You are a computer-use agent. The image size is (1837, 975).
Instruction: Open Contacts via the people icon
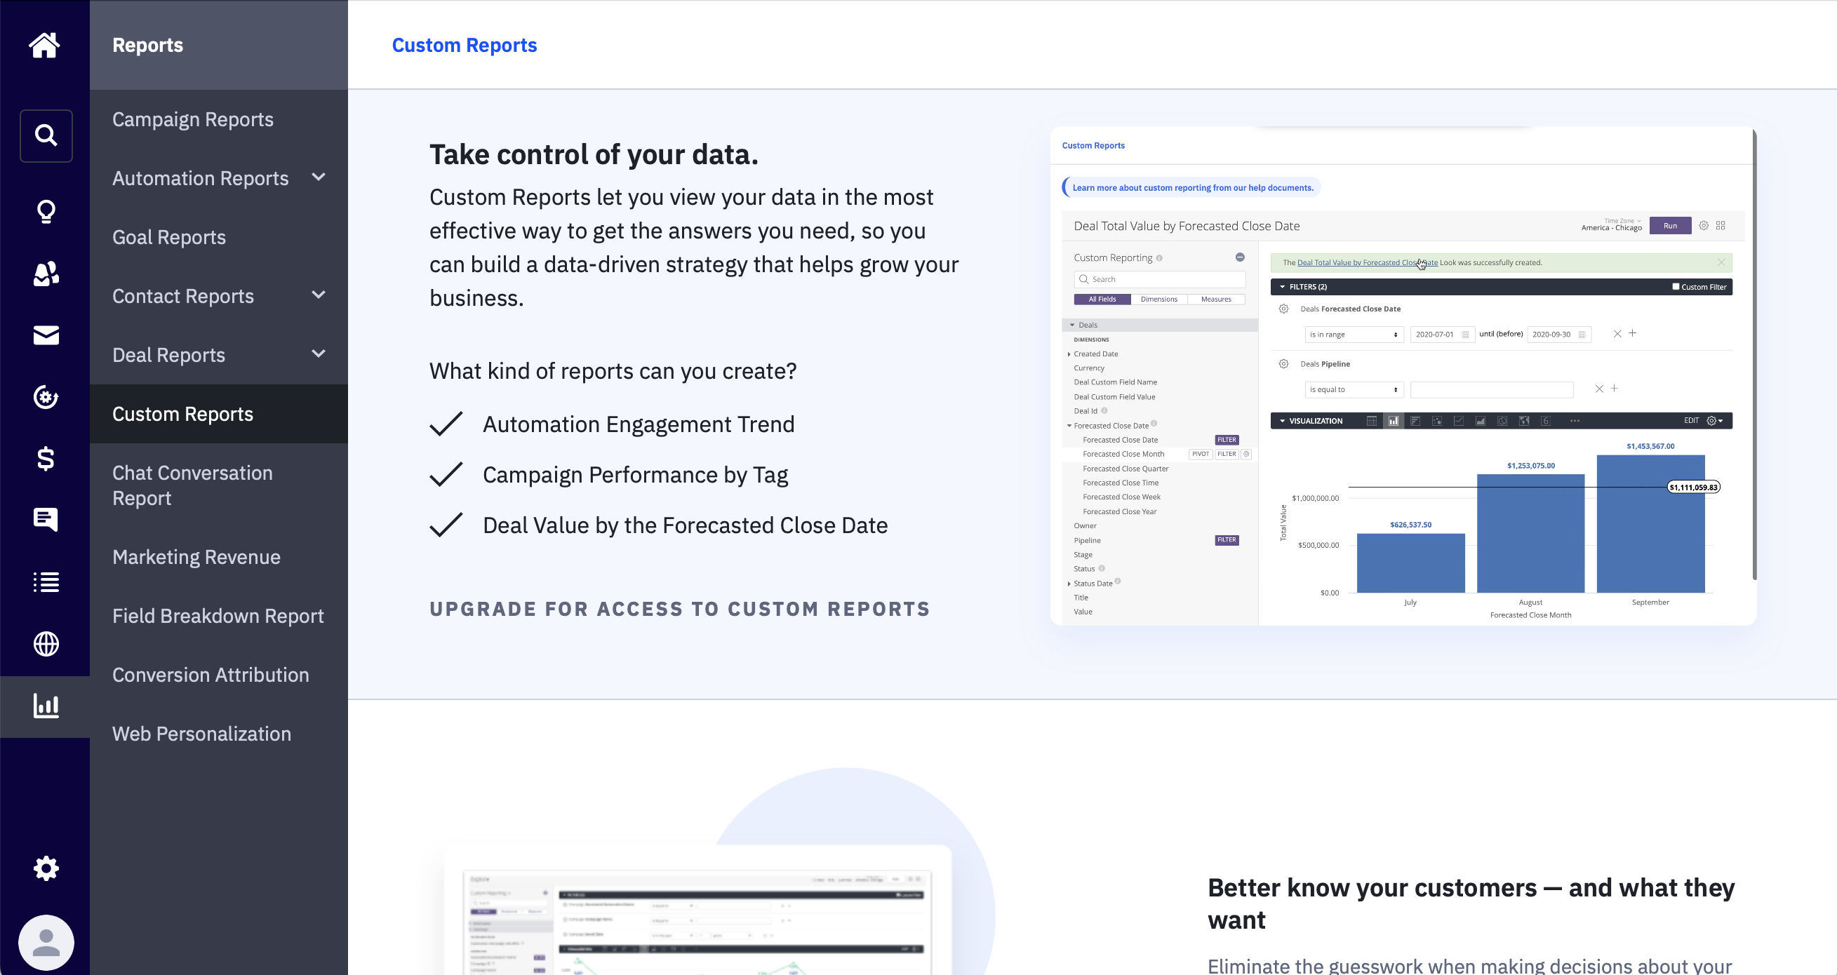coord(46,274)
